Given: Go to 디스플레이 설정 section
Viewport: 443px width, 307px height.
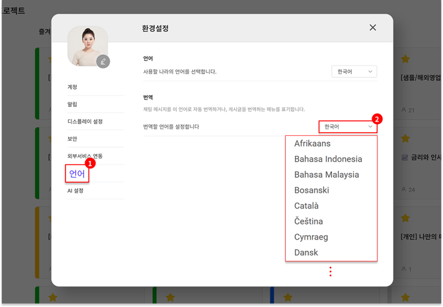Looking at the screenshot, I should click(x=85, y=121).
